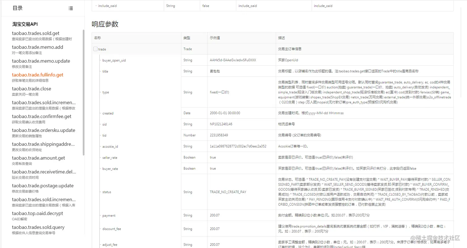Open the taobao.trades.sold.get API page
The height and width of the screenshot is (248, 467).
click(x=36, y=33)
